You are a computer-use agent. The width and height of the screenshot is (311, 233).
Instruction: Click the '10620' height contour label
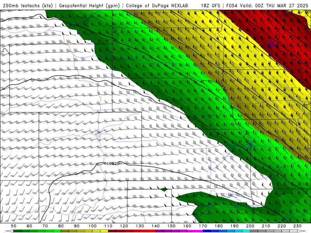(113, 163)
